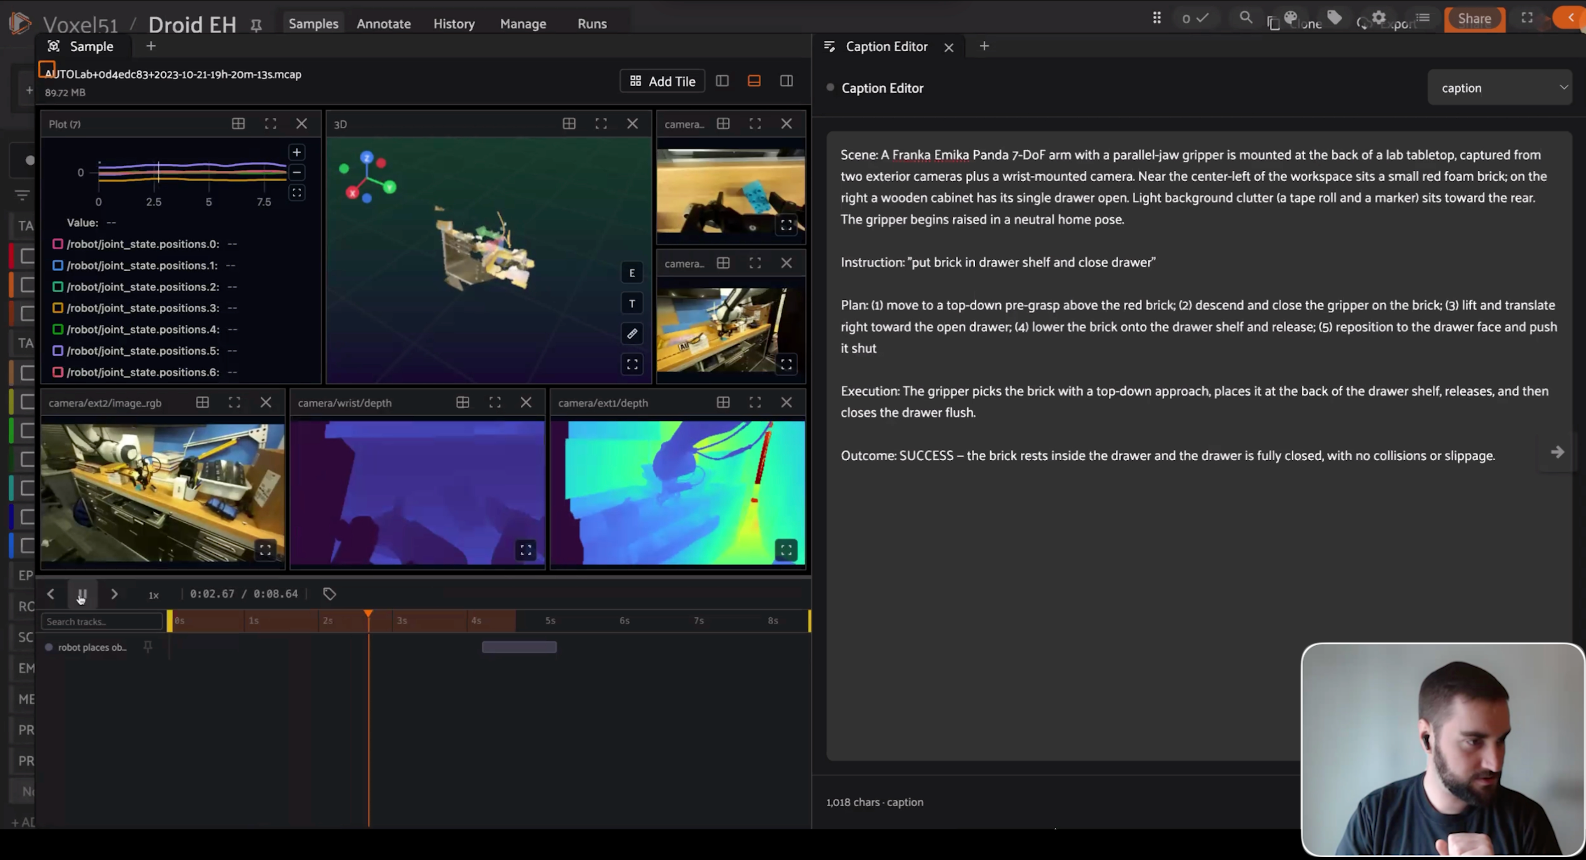Toggle the bottom panel layout icon
This screenshot has width=1586, height=860.
[x=754, y=81]
